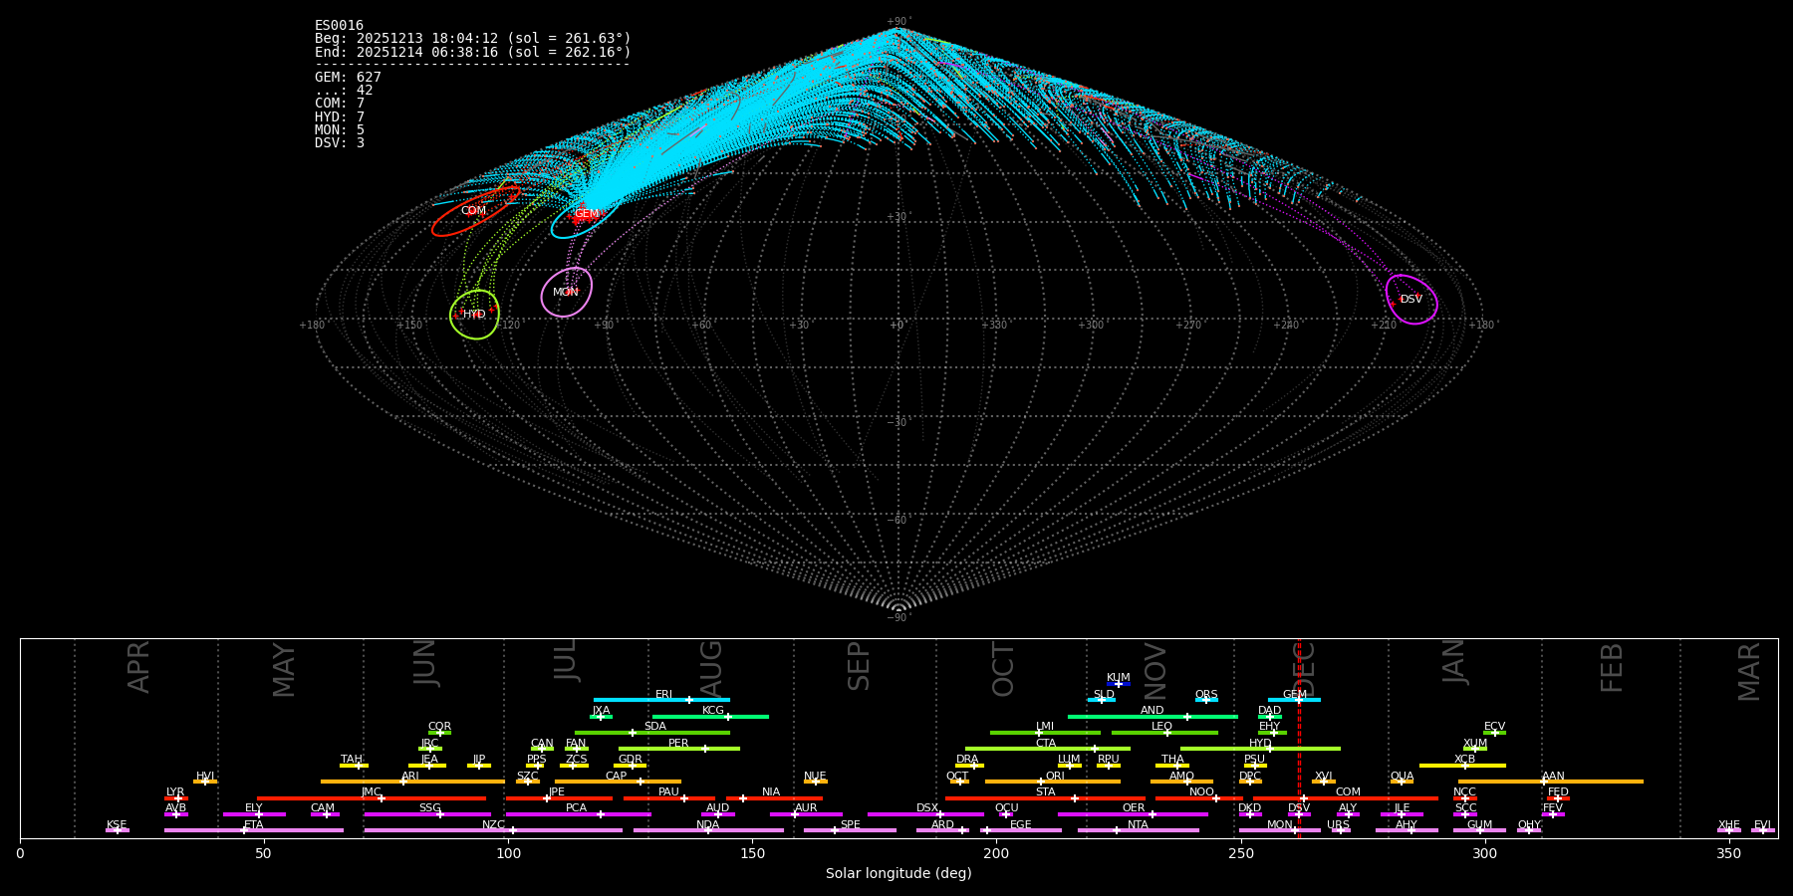Click the GEM activity bar on the timeline
This screenshot has width=1793, height=896.
click(1294, 700)
